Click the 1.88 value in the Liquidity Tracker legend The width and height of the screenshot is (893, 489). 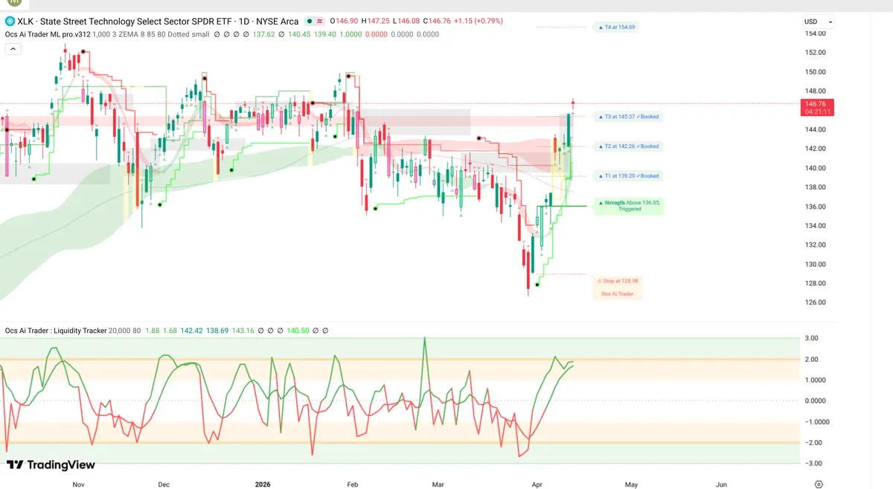152,330
